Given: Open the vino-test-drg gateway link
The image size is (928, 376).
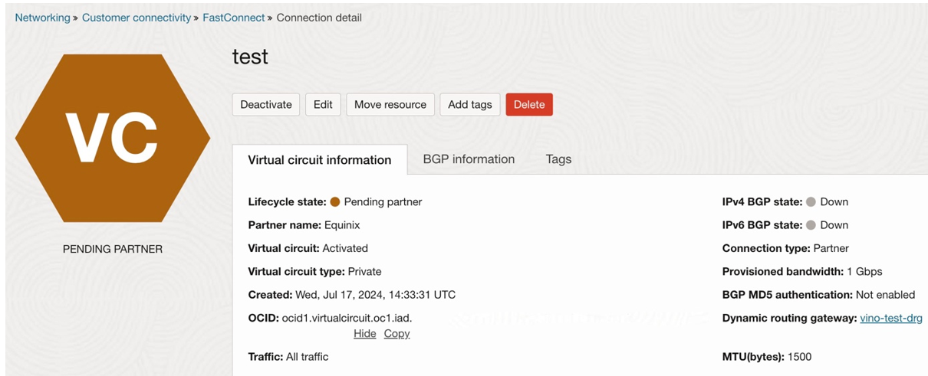Looking at the screenshot, I should (x=890, y=318).
